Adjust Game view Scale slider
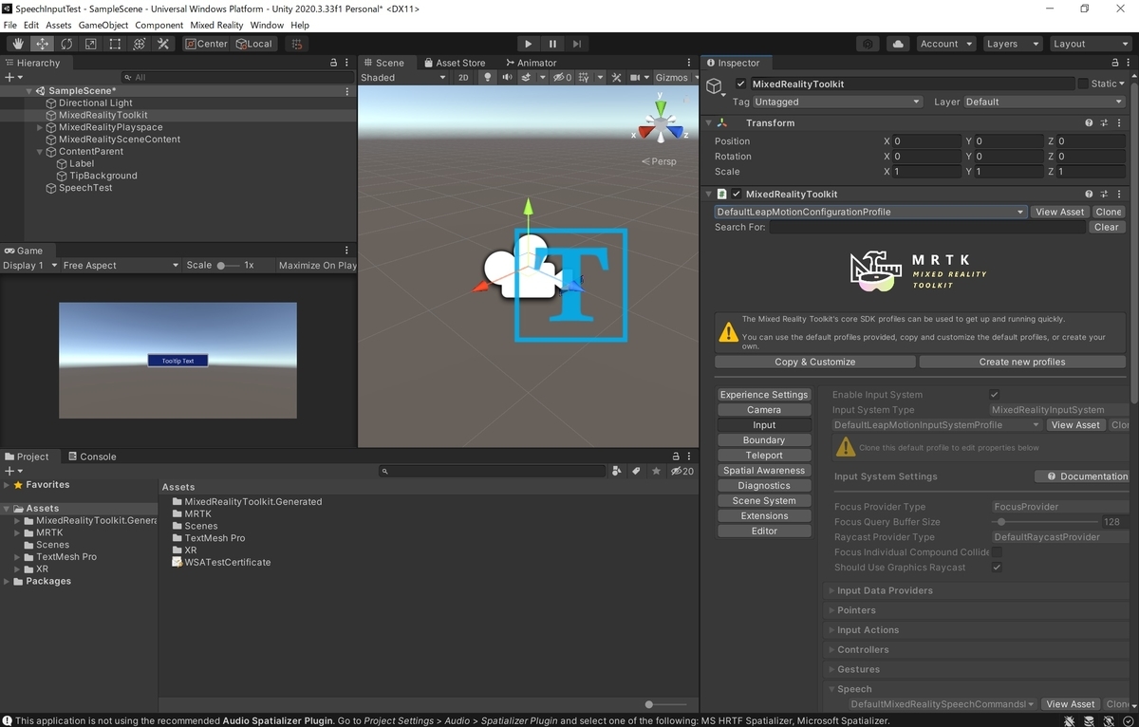The height and width of the screenshot is (727, 1139). [228, 266]
